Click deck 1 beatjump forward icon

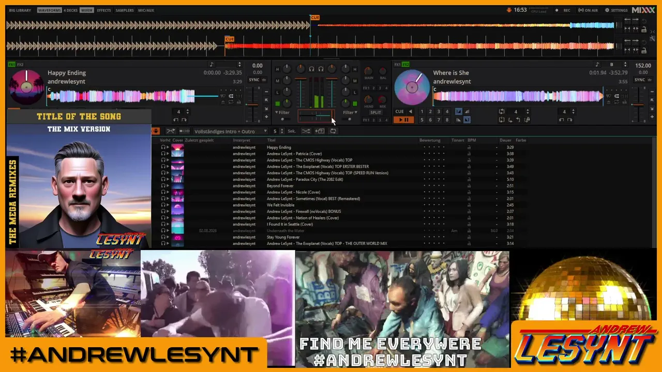[x=184, y=120]
